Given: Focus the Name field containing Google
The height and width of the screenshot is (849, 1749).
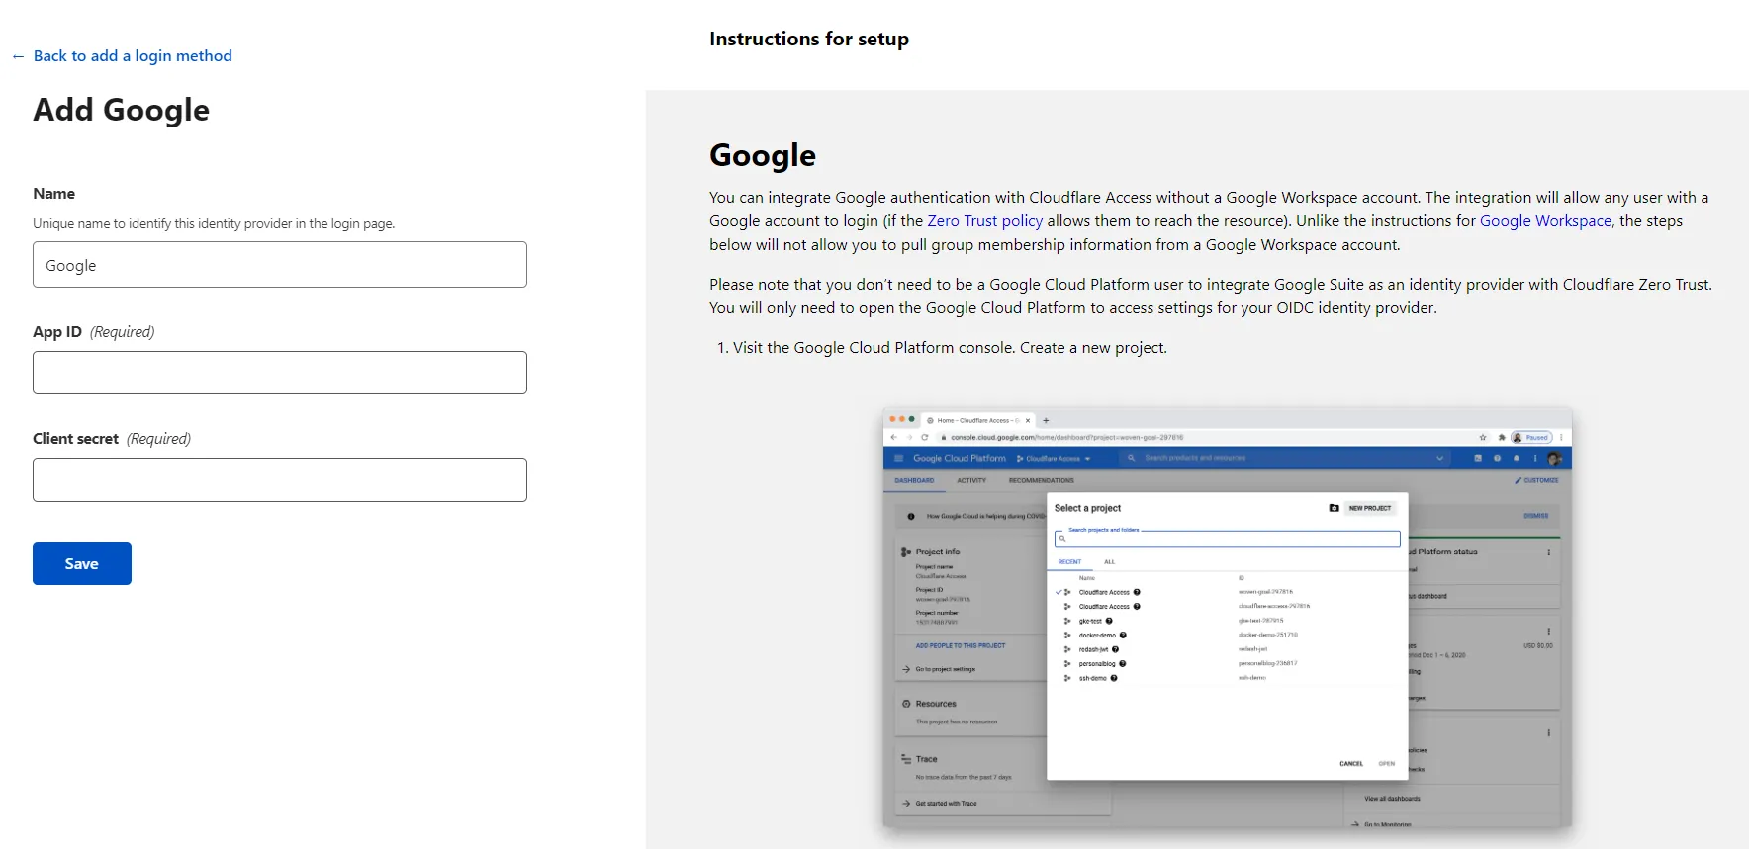Looking at the screenshot, I should pyautogui.click(x=280, y=265).
